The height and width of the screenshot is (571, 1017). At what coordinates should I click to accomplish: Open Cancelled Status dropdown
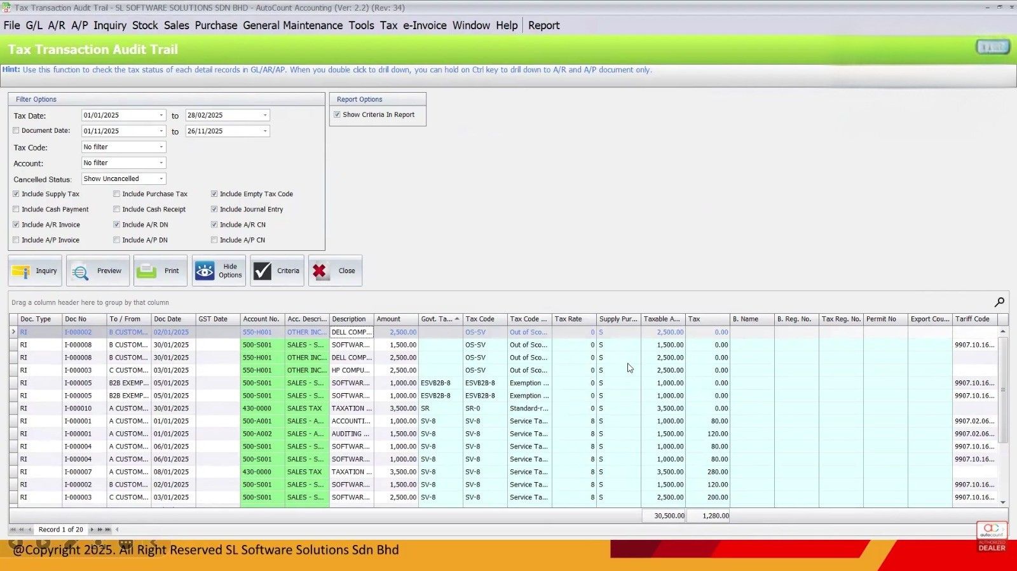(x=161, y=178)
